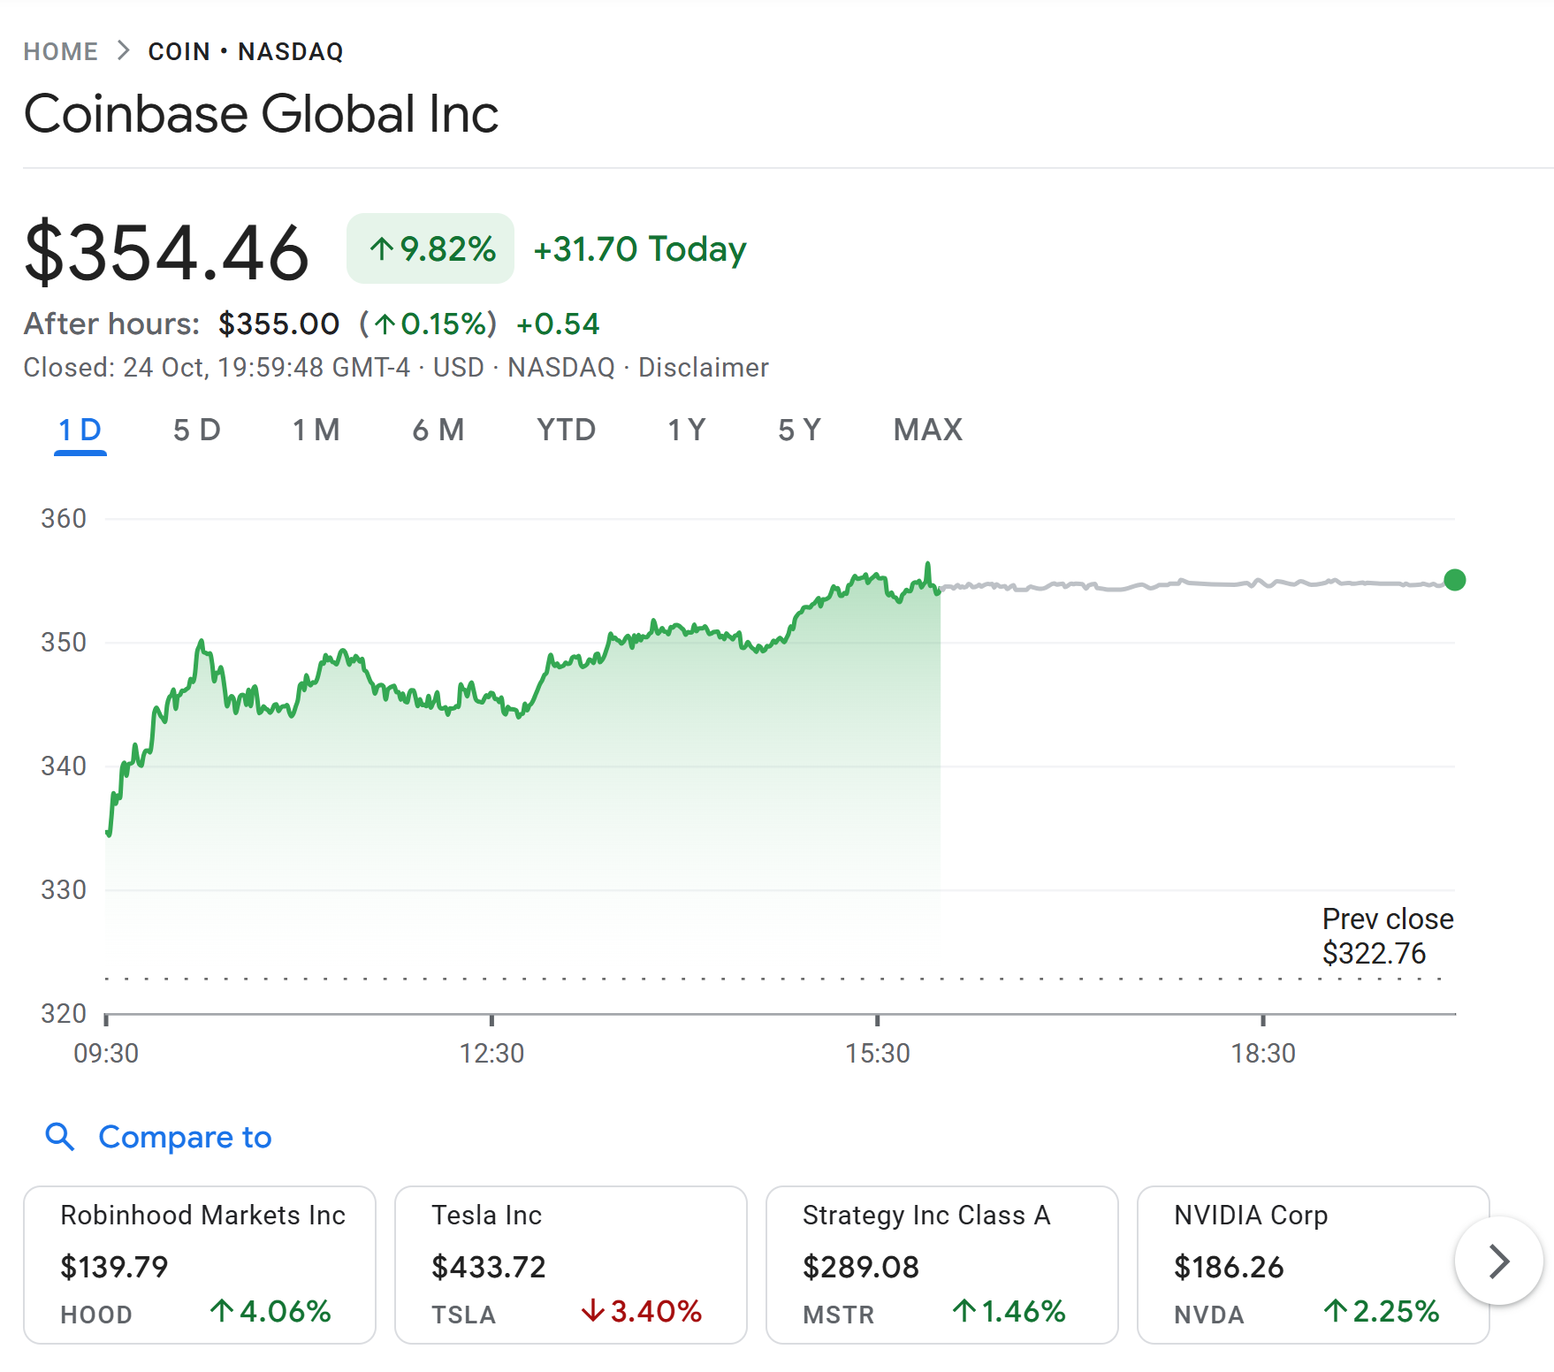Click the Compare to search magnifier icon
Screen dimensions: 1554x1372
pyautogui.click(x=59, y=1136)
